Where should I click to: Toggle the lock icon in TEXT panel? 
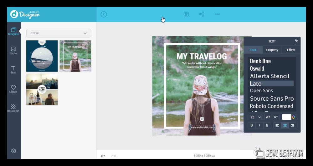(296, 41)
